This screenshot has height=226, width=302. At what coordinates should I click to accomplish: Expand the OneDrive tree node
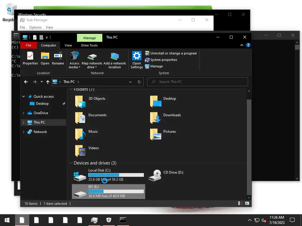tap(24, 113)
